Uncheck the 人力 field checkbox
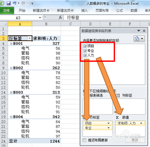Screen dimensions: 150x147 click(x=85, y=56)
